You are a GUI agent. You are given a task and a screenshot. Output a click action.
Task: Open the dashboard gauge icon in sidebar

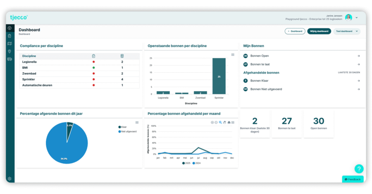click(x=10, y=28)
